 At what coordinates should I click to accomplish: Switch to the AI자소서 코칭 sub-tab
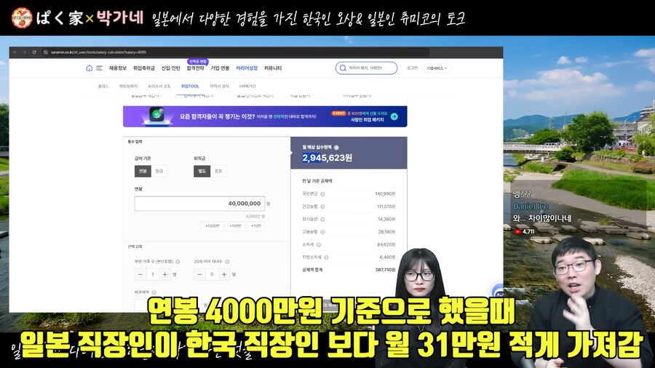(x=159, y=87)
